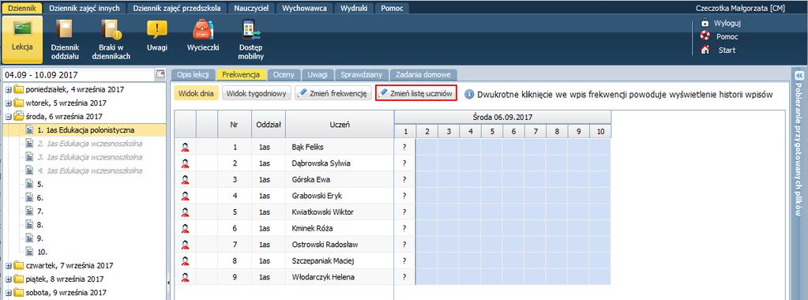The height and width of the screenshot is (300, 808).
Task: Switch to the Uwagi lesson tab
Action: (x=318, y=75)
